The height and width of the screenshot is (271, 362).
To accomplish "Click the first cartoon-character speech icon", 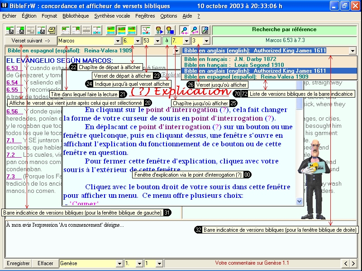I will (159, 30).
